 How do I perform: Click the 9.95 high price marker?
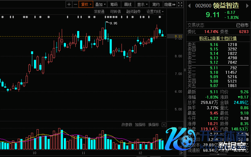coord(113,23)
